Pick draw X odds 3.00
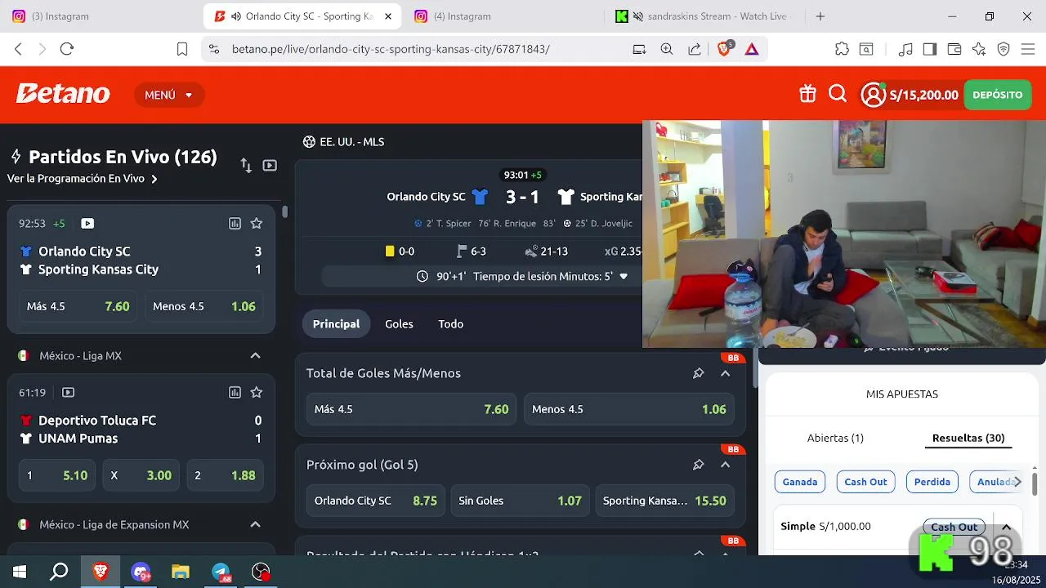Image resolution: width=1046 pixels, height=588 pixels. coord(141,475)
